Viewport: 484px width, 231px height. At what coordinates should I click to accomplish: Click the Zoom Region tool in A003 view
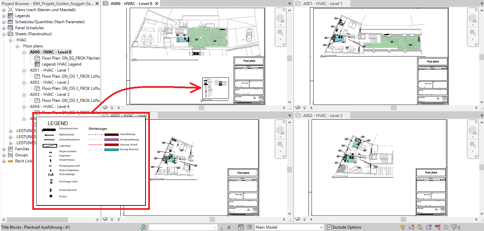(x=280, y=144)
